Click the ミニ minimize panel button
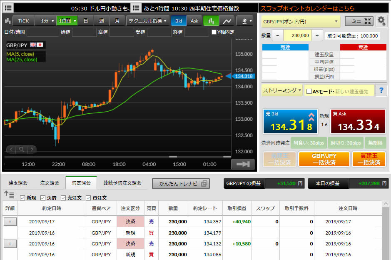Viewport: 391px width, 260px height. coord(359,22)
